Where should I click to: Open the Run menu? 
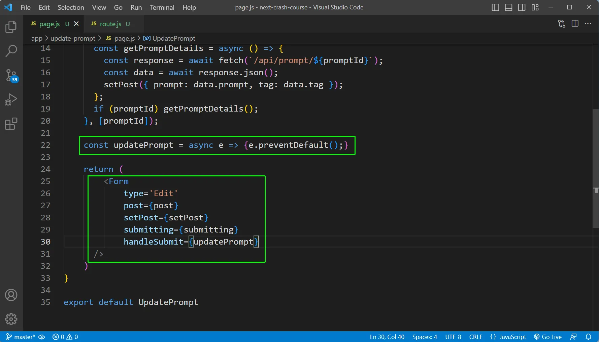pyautogui.click(x=136, y=7)
